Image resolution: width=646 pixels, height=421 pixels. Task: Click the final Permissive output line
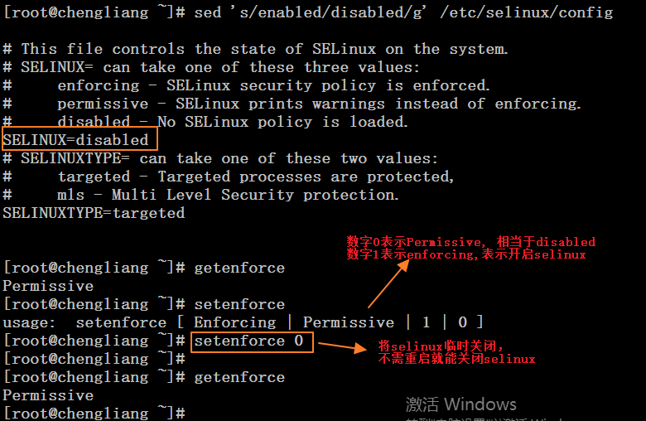click(x=48, y=395)
